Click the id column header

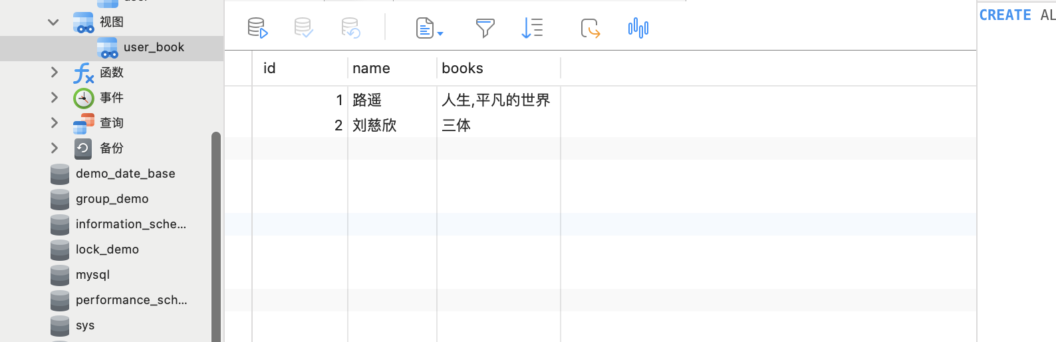(x=300, y=68)
